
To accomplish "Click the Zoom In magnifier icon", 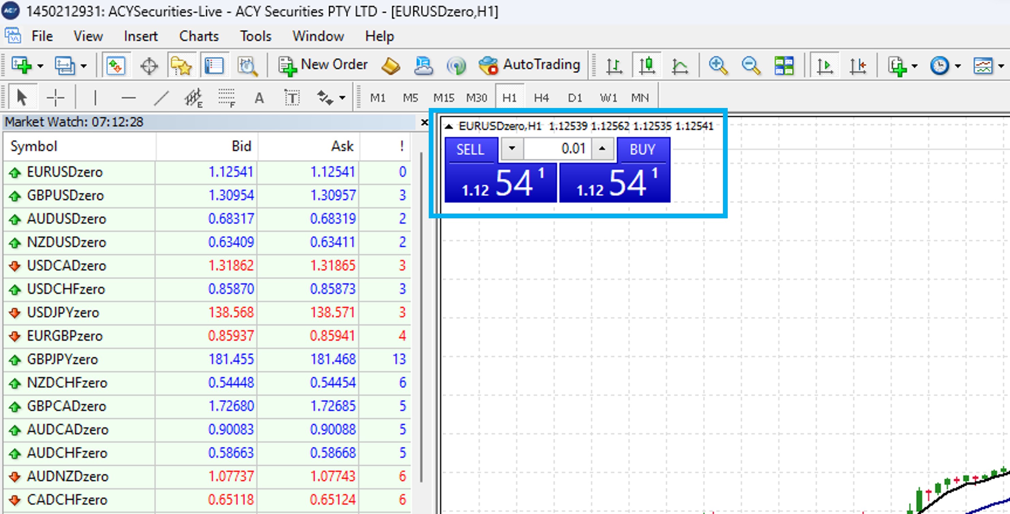I will (718, 65).
